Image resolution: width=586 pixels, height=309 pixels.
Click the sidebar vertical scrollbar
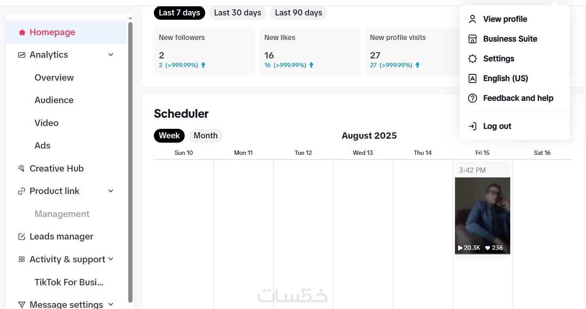pyautogui.click(x=131, y=158)
